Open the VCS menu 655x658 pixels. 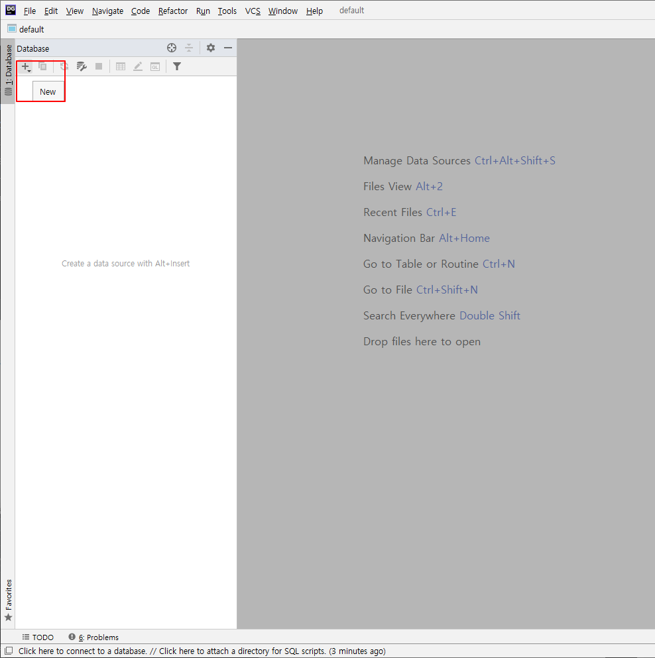(253, 11)
